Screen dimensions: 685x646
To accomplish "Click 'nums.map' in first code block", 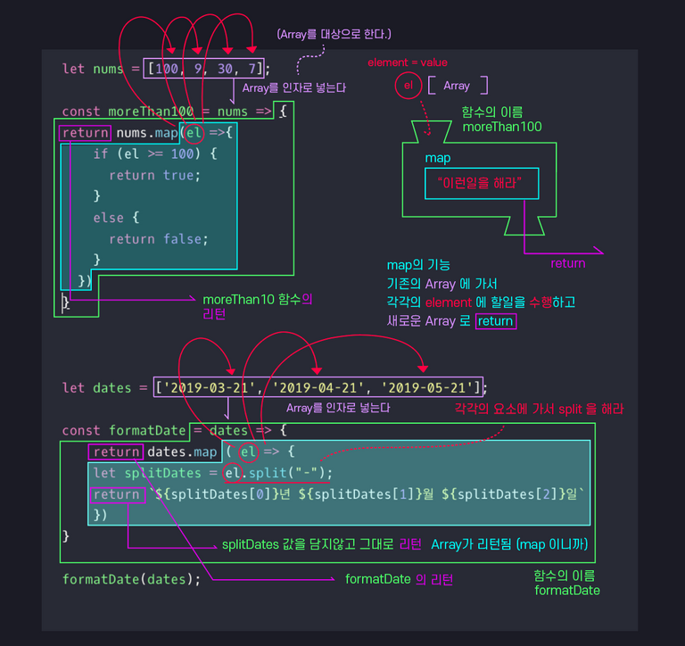I will pos(147,133).
